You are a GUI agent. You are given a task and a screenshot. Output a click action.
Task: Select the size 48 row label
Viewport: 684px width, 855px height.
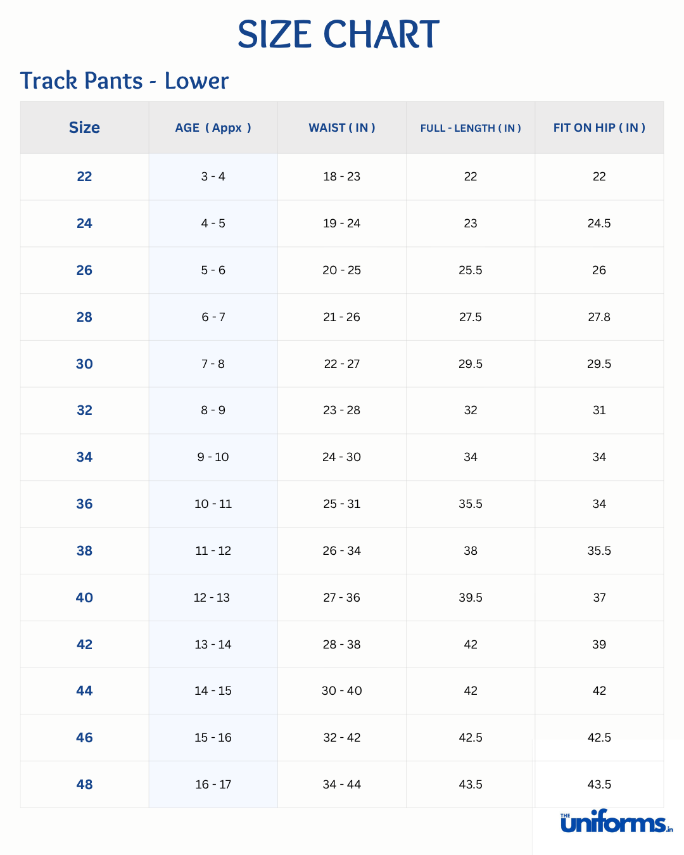(84, 785)
